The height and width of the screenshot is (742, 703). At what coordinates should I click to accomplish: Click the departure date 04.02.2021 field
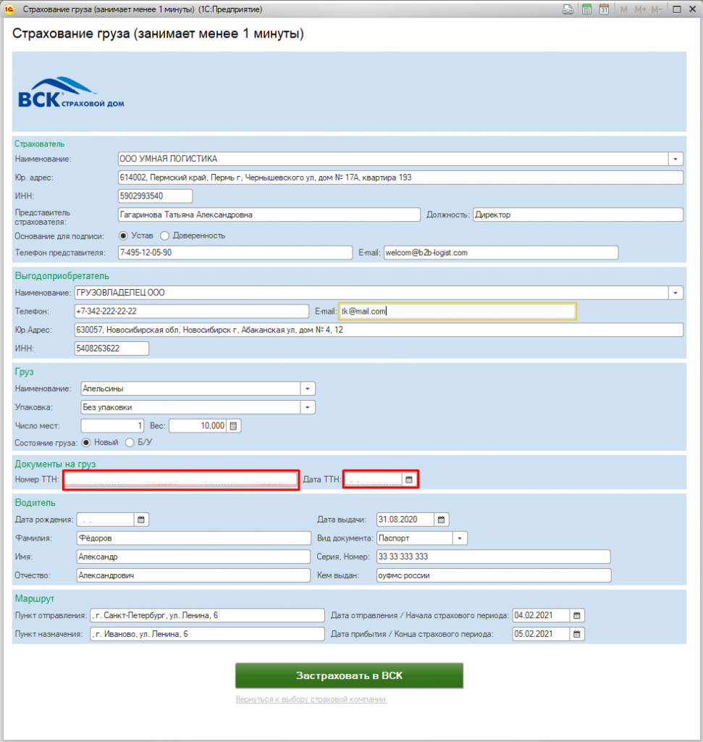(542, 615)
